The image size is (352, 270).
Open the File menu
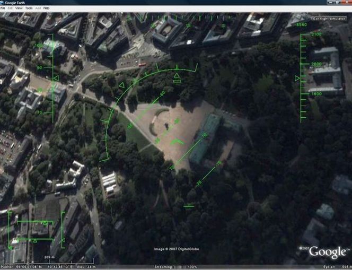(3, 8)
